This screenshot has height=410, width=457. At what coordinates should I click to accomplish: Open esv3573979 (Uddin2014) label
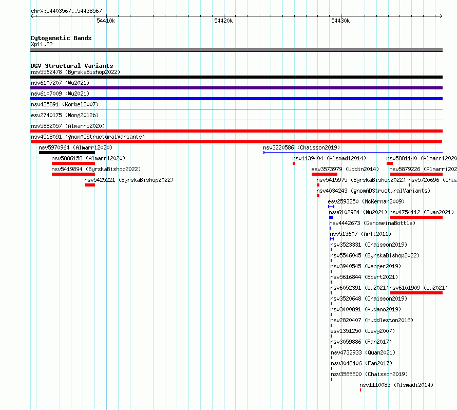pos(345,169)
